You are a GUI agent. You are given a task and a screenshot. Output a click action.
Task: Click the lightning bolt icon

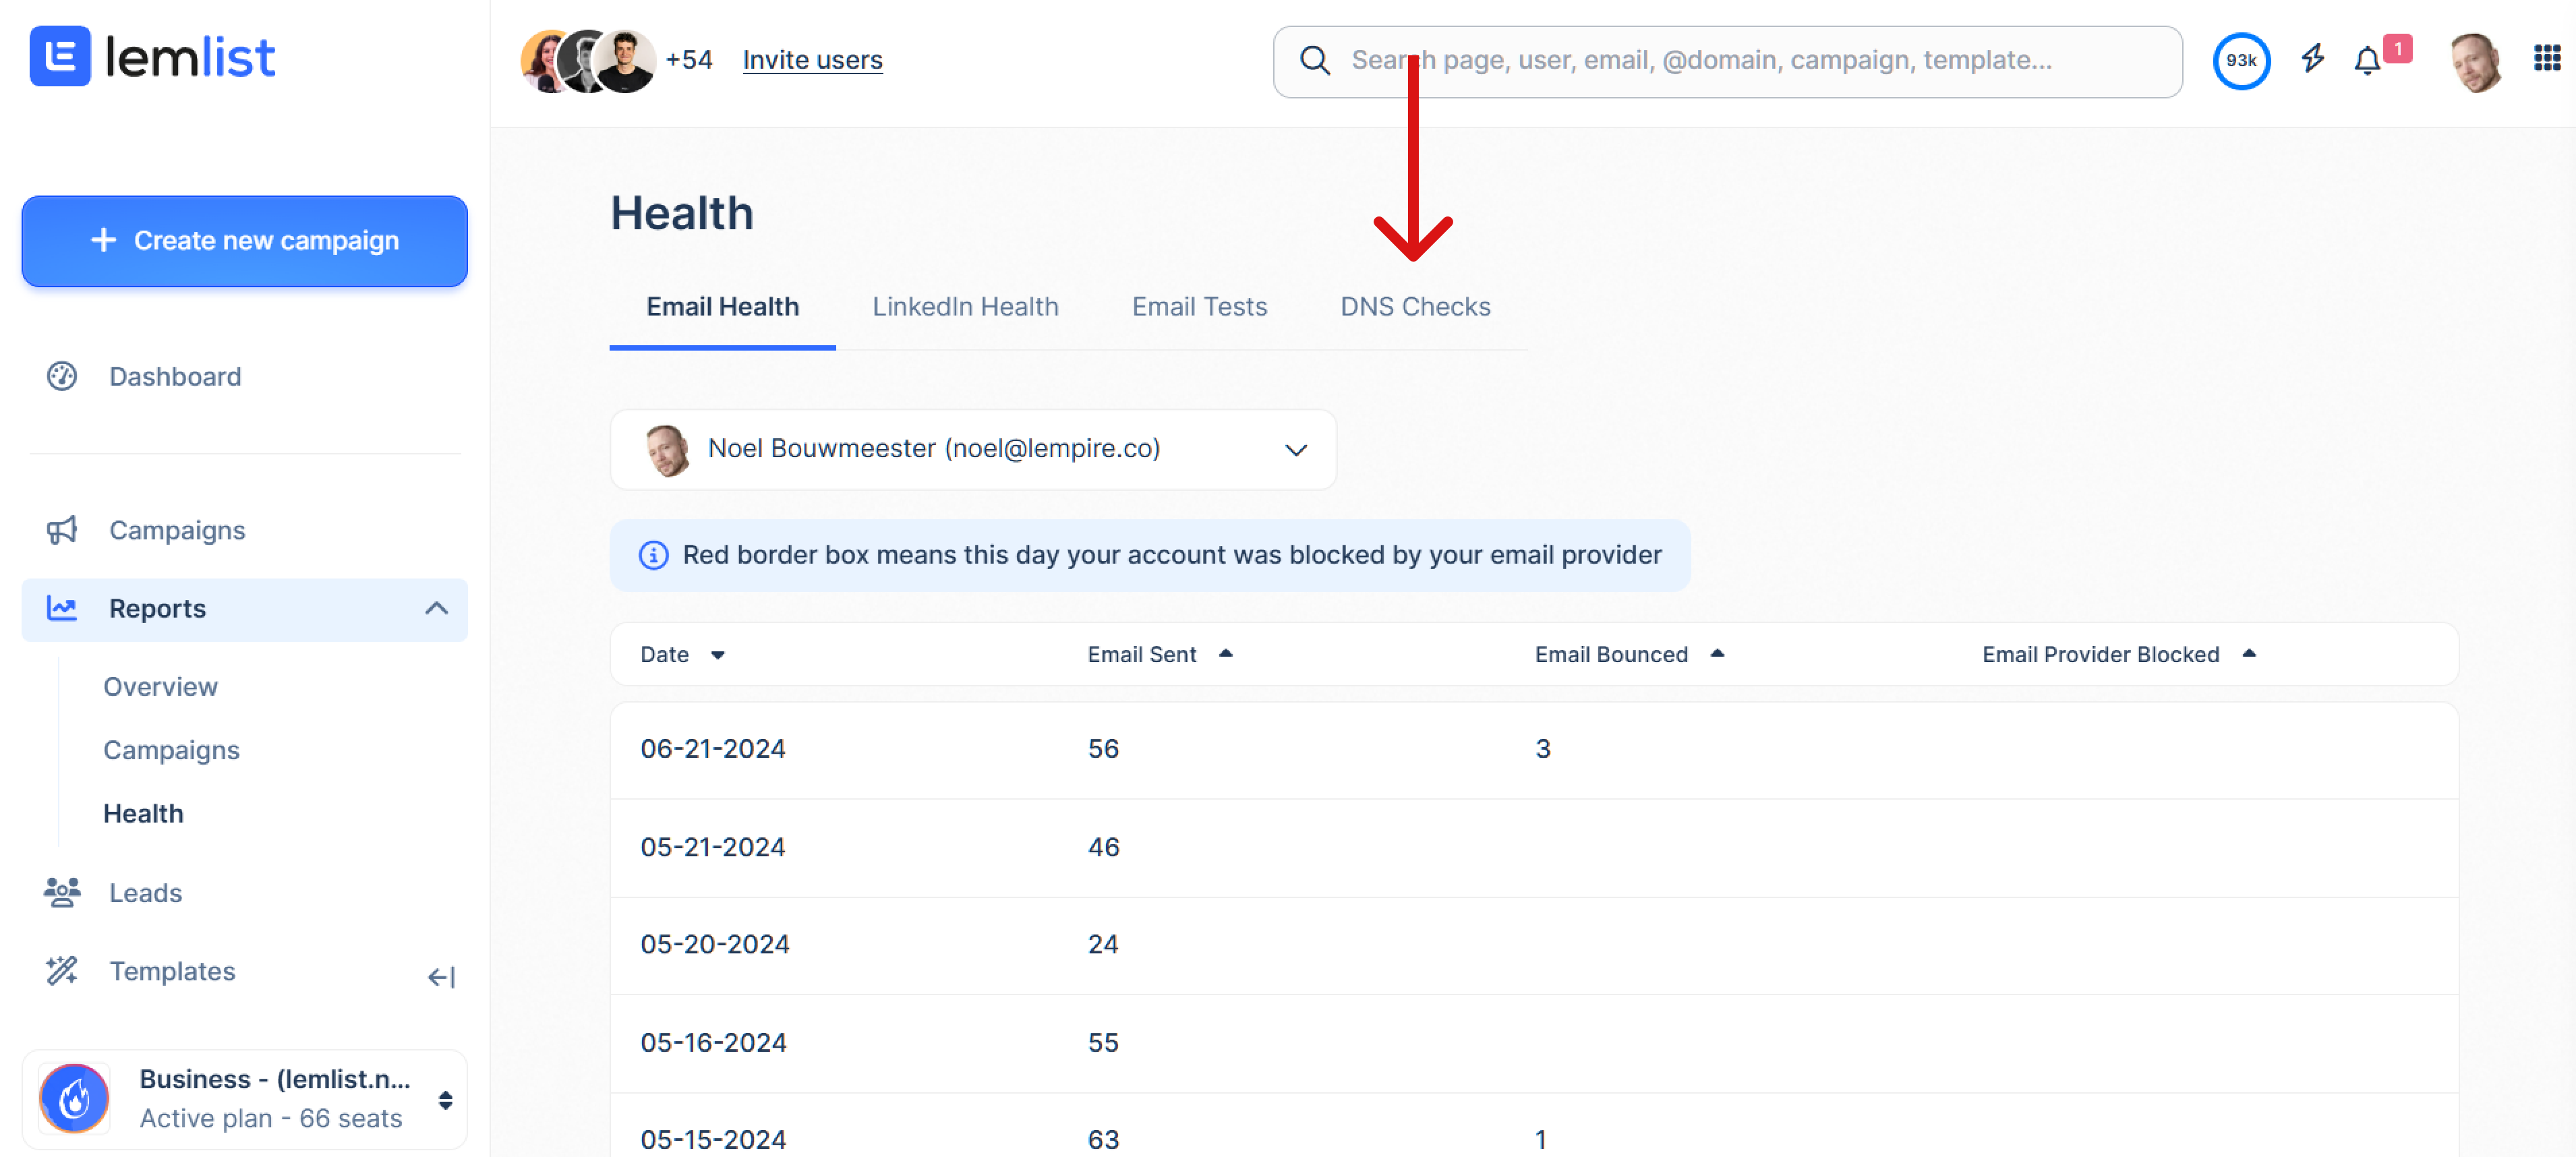(2312, 59)
